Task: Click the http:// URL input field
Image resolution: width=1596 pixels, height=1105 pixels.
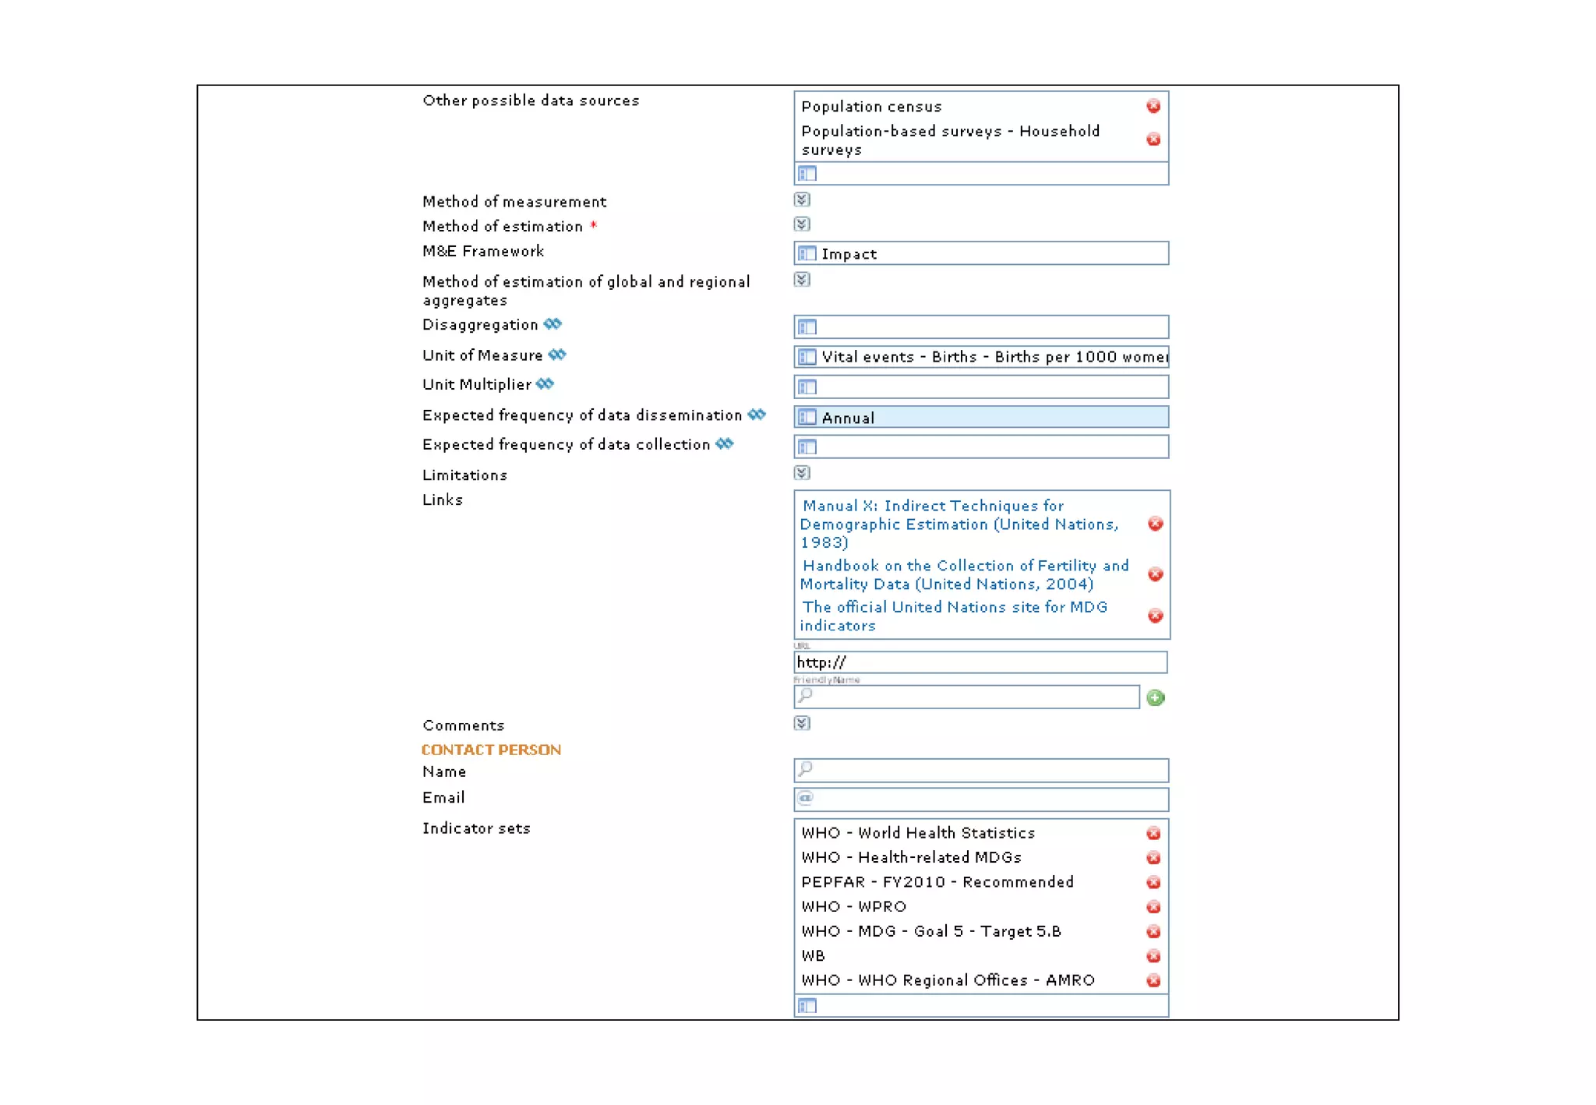Action: coord(980,662)
